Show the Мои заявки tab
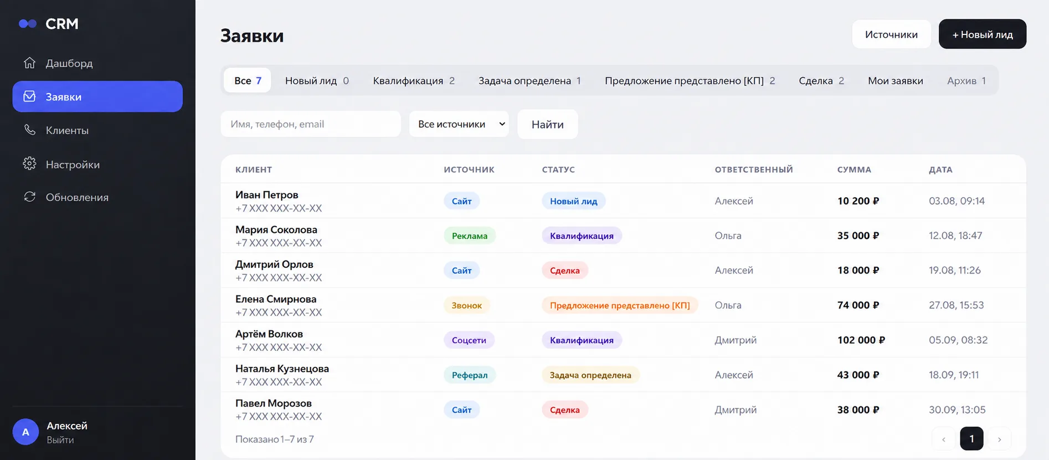This screenshot has height=460, width=1049. [896, 80]
